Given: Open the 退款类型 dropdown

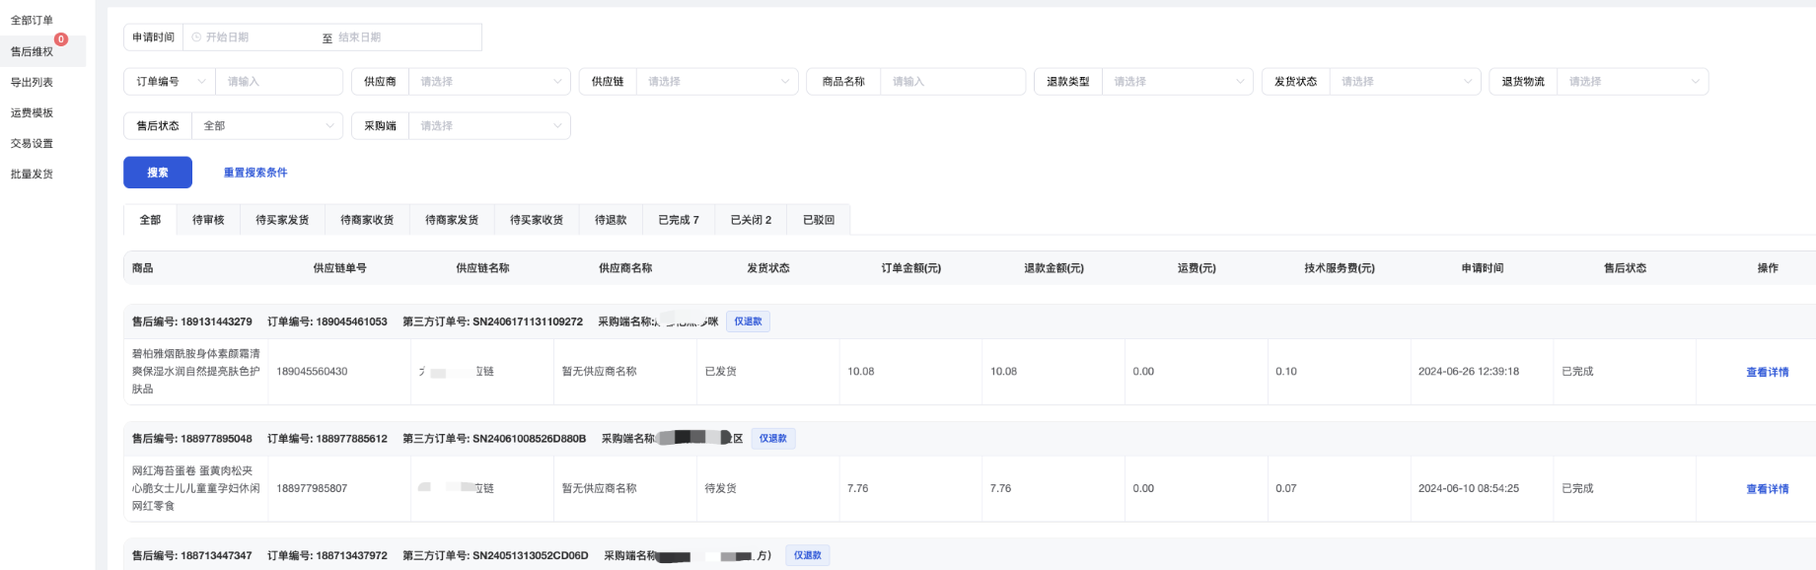Looking at the screenshot, I should tap(1174, 82).
